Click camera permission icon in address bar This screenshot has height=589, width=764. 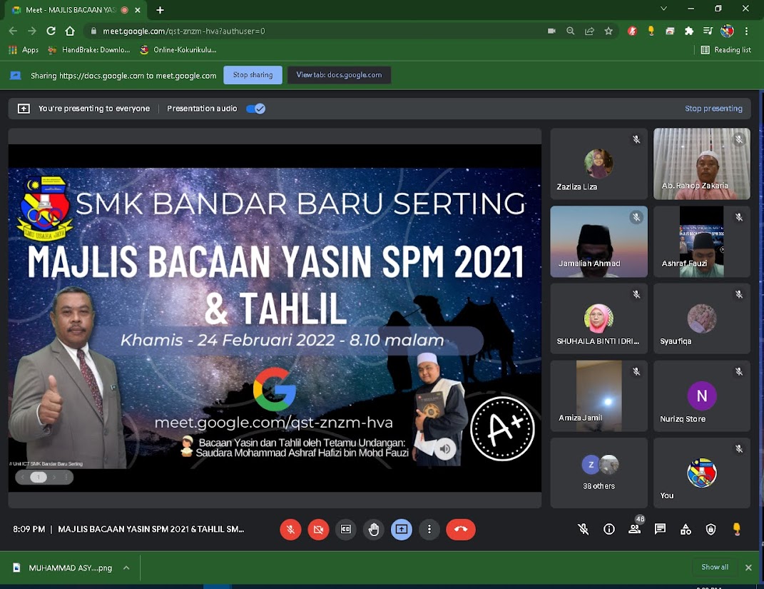coord(551,31)
